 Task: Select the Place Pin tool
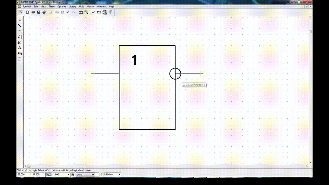click(x=20, y=20)
